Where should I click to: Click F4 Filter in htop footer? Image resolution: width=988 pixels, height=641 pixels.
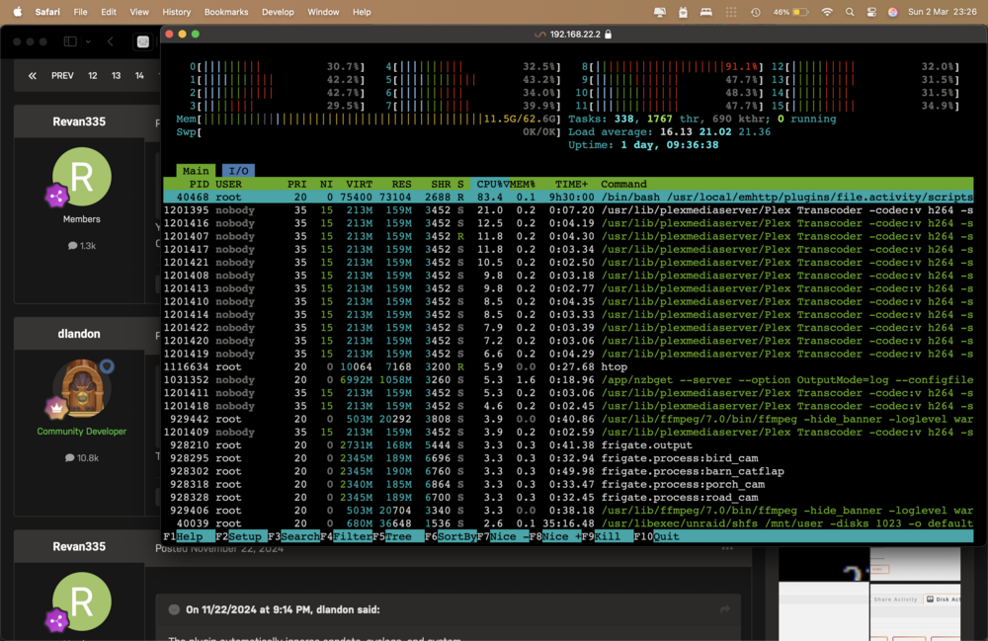[346, 536]
